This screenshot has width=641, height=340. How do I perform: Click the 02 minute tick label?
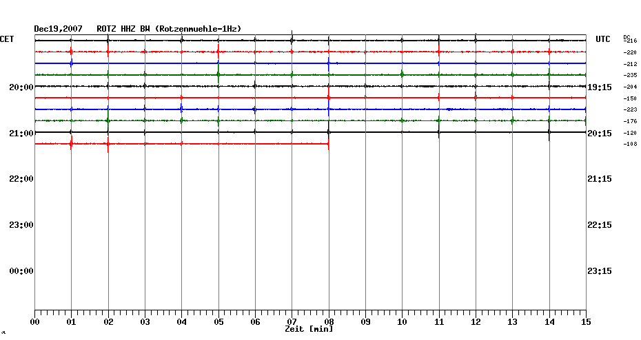click(x=108, y=322)
